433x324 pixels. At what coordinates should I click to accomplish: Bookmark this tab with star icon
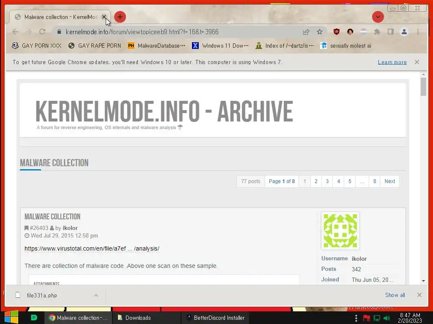[x=320, y=32]
